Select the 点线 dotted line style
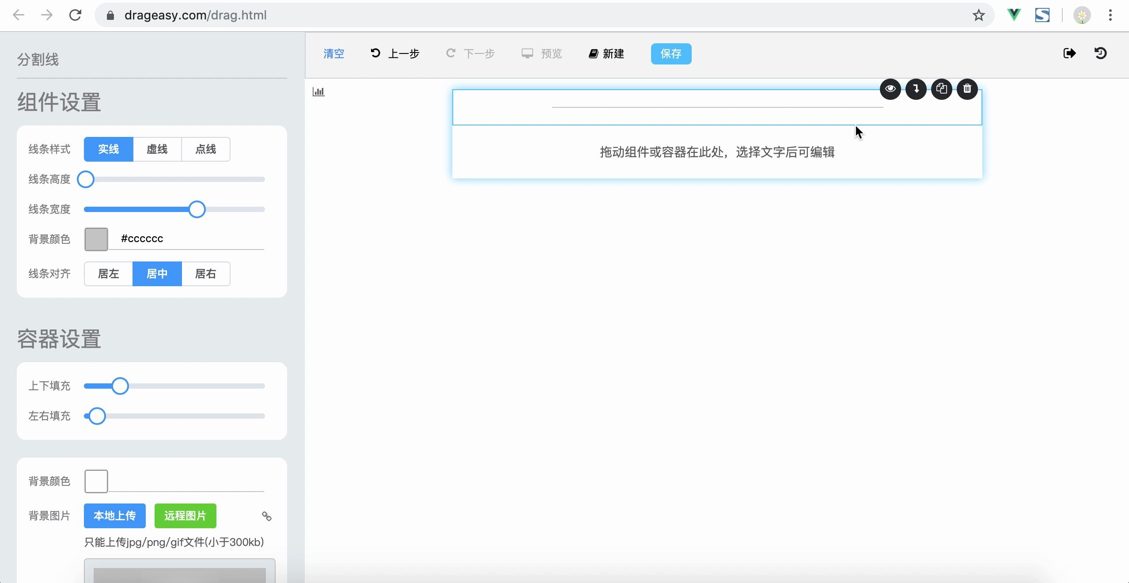The height and width of the screenshot is (583, 1129). coord(205,149)
